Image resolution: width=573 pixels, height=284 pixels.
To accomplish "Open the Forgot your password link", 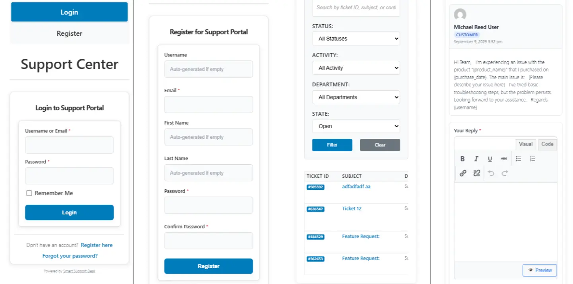I will 70,255.
